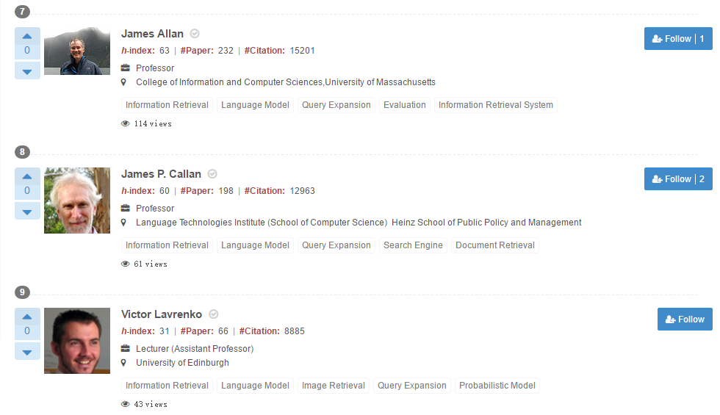Upvote Victor Lavrenko's profile
Image resolution: width=720 pixels, height=415 pixels.
[x=27, y=317]
